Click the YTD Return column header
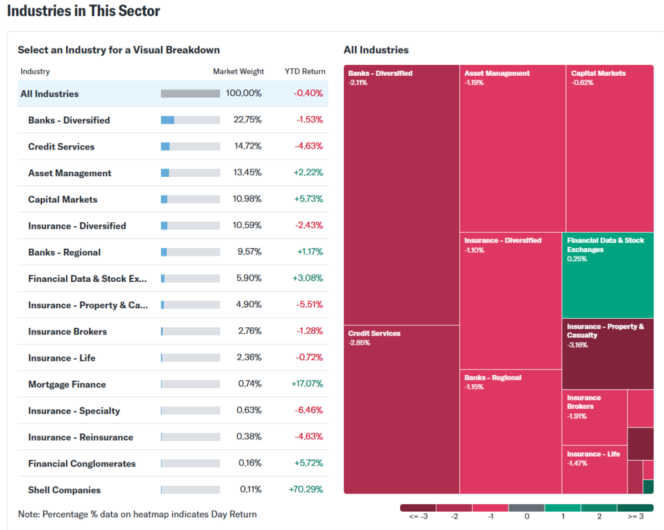The height and width of the screenshot is (530, 664). tap(305, 71)
